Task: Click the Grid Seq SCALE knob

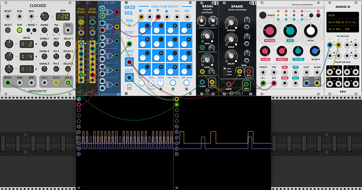Action: [151, 82]
